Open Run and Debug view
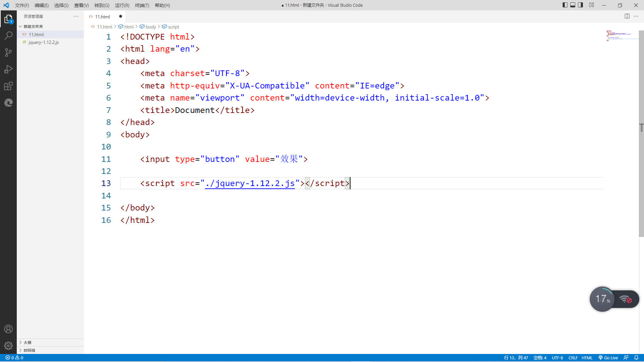The width and height of the screenshot is (644, 362). click(x=8, y=69)
